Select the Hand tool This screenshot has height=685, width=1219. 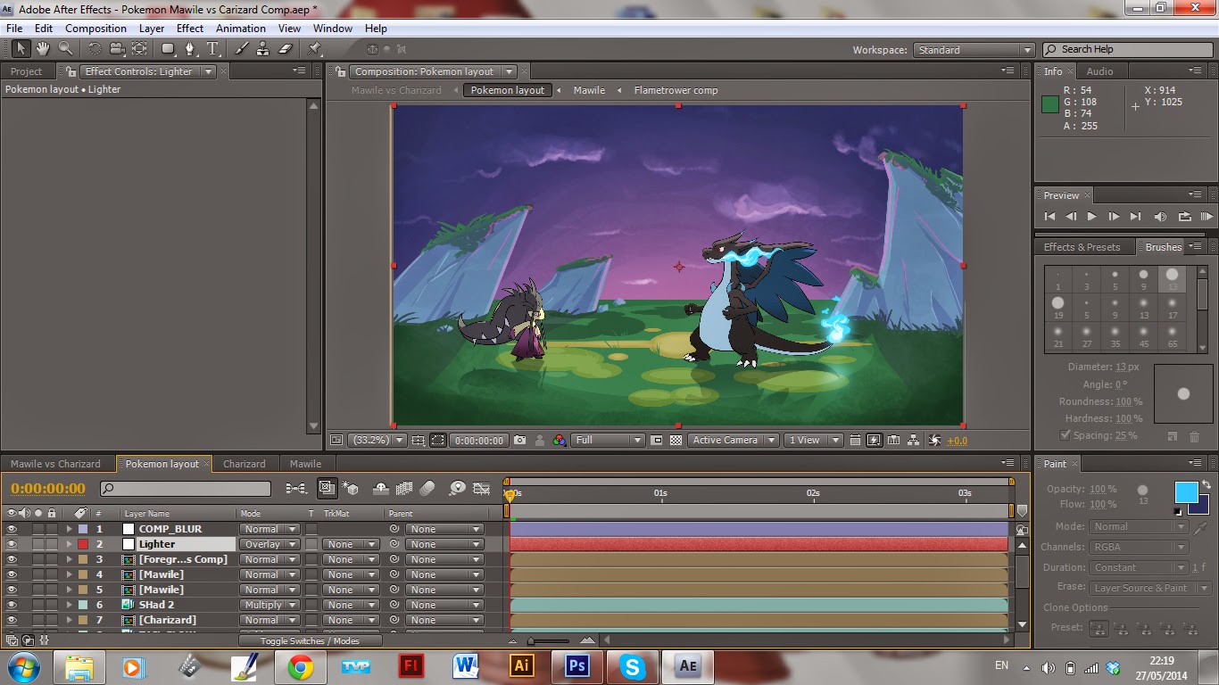43,49
